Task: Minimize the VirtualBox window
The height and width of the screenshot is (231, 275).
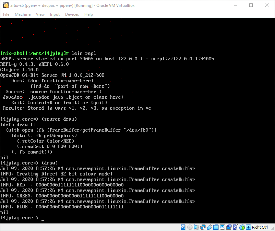Action: (x=236, y=5)
